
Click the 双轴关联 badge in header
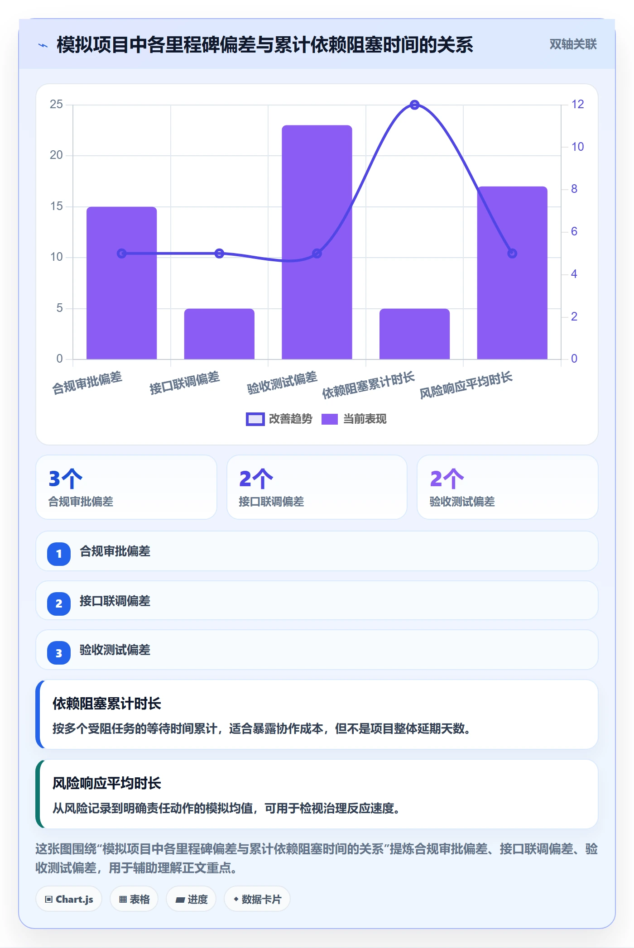coord(573,44)
